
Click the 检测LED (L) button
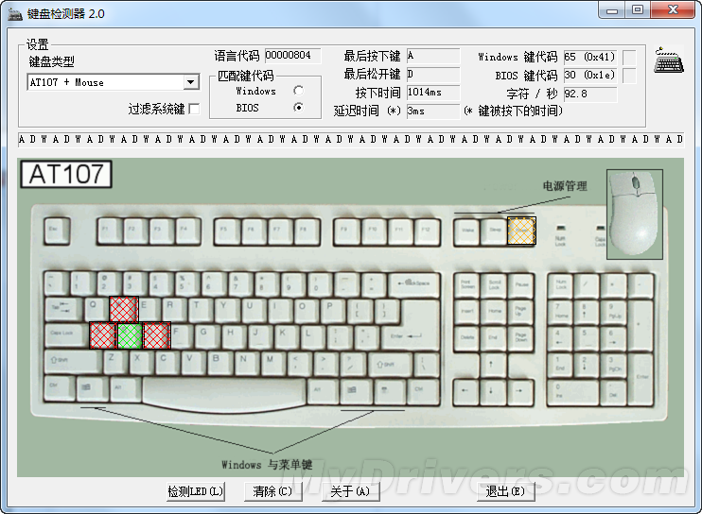[195, 491]
